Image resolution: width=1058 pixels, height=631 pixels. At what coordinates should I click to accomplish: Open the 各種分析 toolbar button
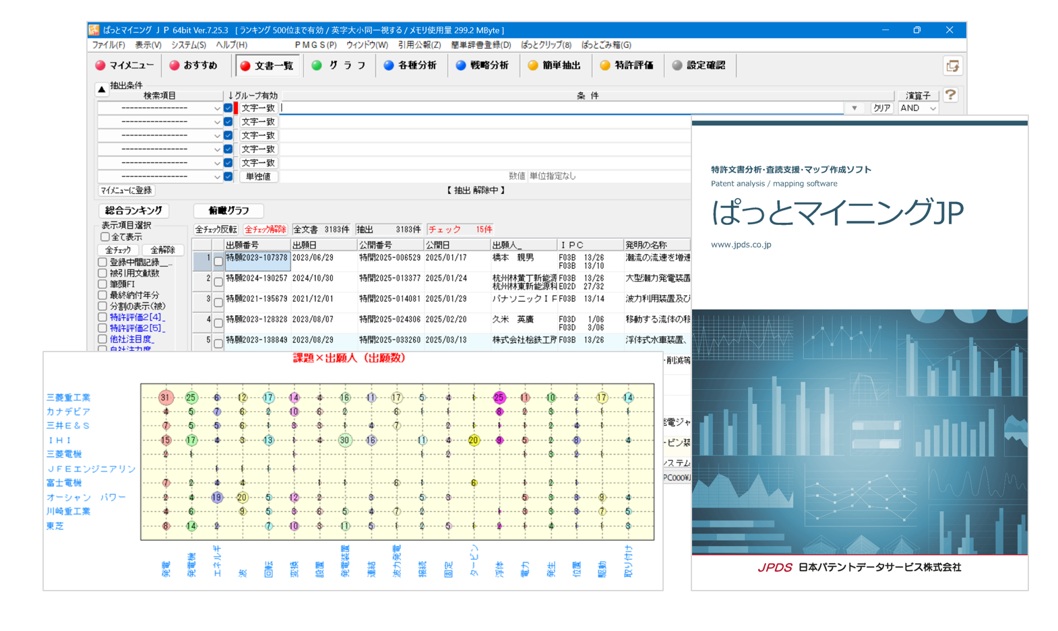pos(410,65)
